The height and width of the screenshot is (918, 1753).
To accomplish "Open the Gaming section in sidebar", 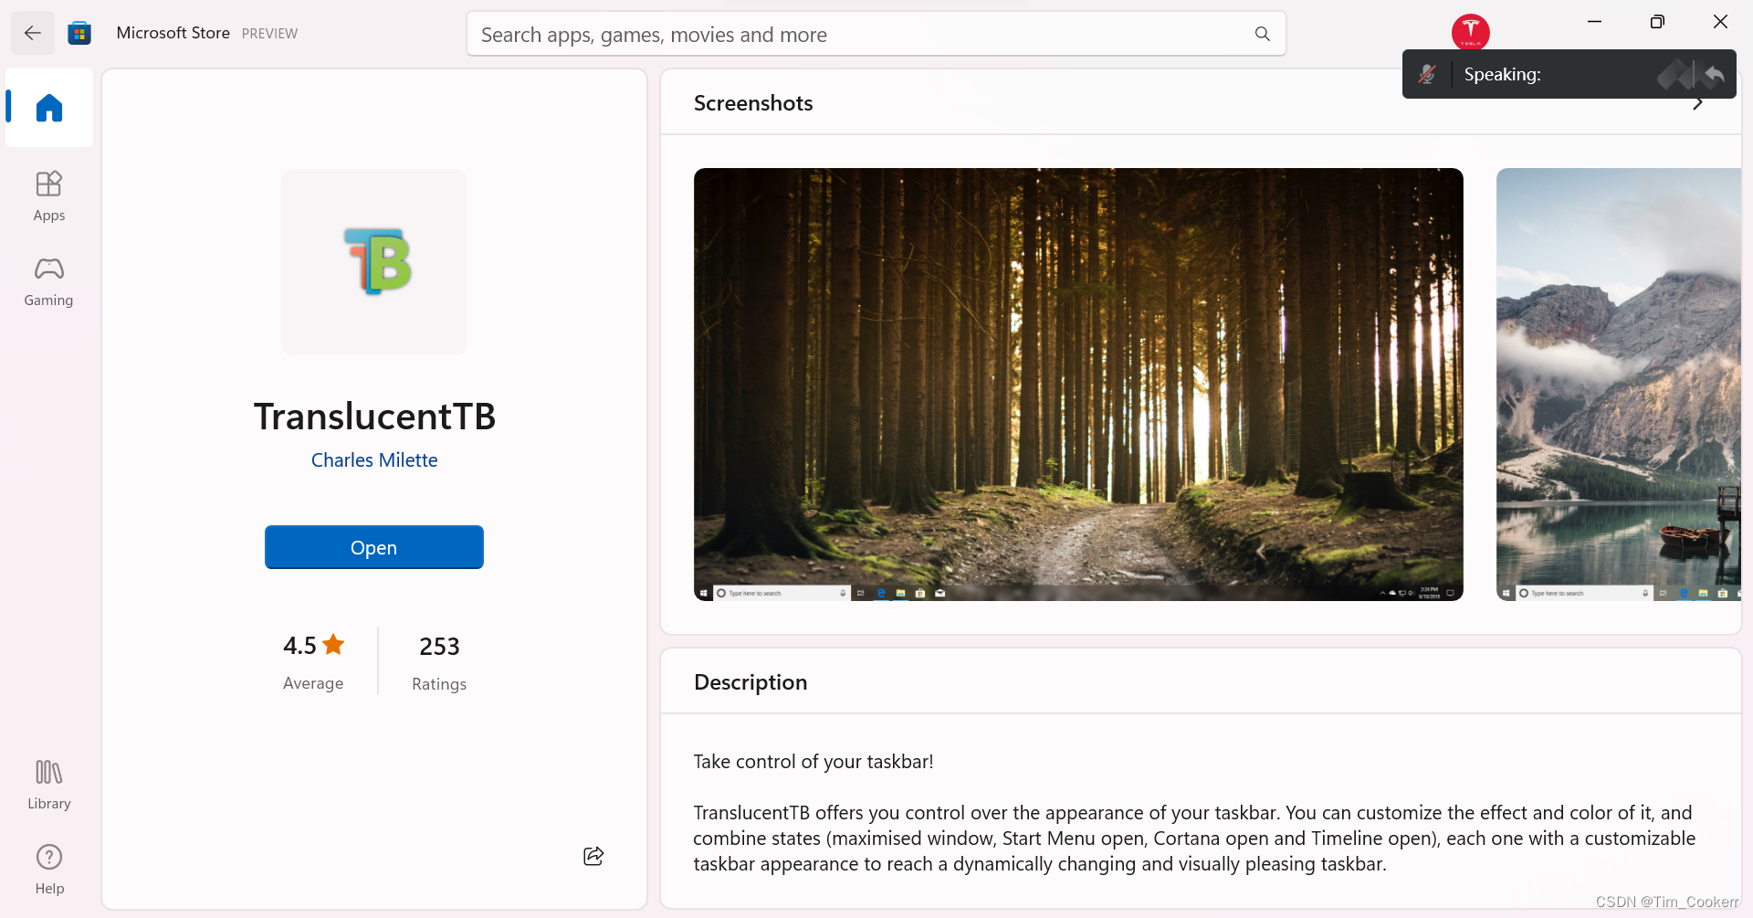I will 49,281.
